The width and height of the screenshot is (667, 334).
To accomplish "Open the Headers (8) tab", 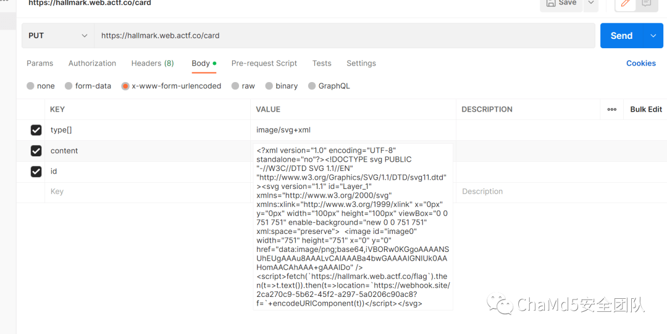I will coord(153,64).
